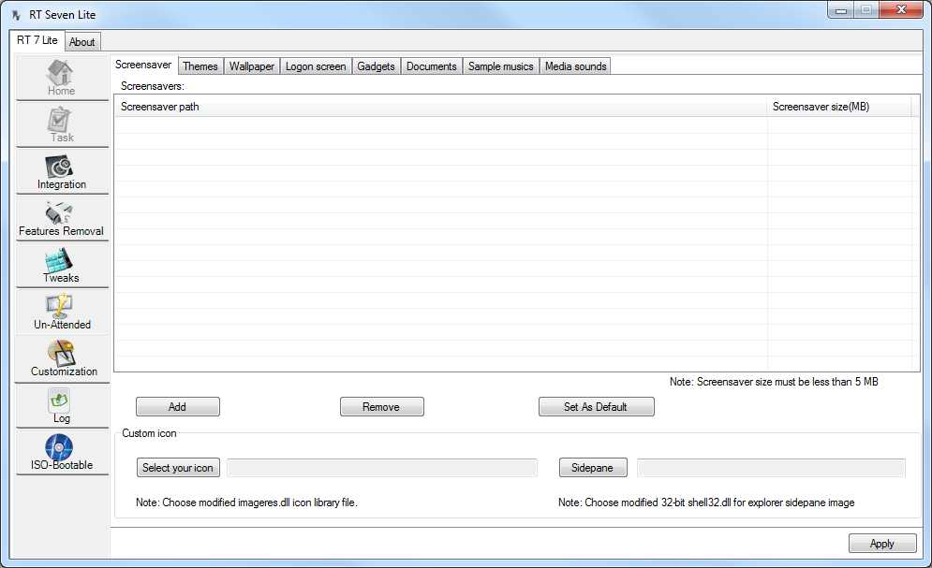Image resolution: width=932 pixels, height=568 pixels.
Task: Select the Screensaver tab
Action: [143, 65]
